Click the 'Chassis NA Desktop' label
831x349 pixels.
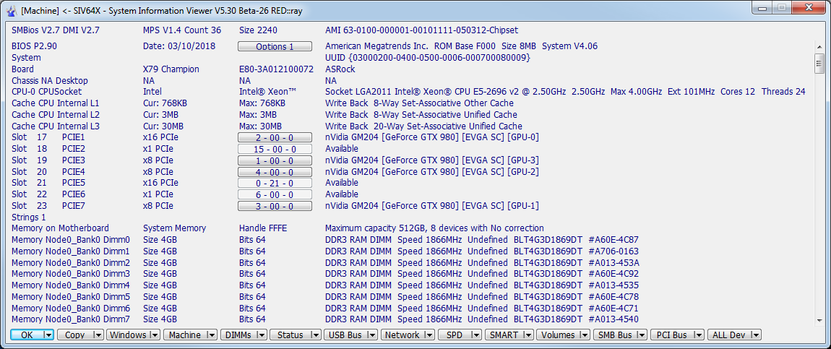coord(50,80)
